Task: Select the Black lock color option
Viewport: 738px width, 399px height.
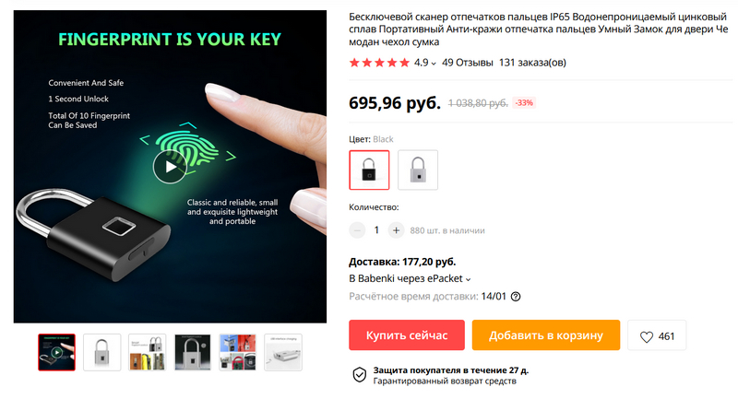Action: coord(369,170)
